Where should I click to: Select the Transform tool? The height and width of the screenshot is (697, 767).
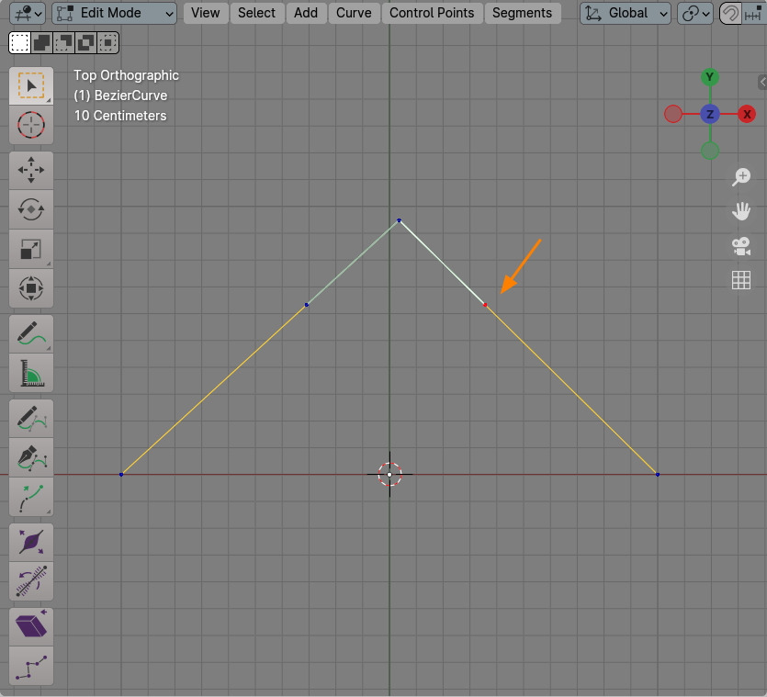[31, 288]
